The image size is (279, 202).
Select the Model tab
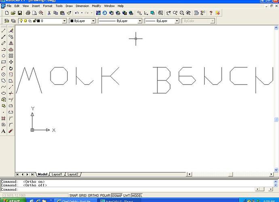coord(42,174)
